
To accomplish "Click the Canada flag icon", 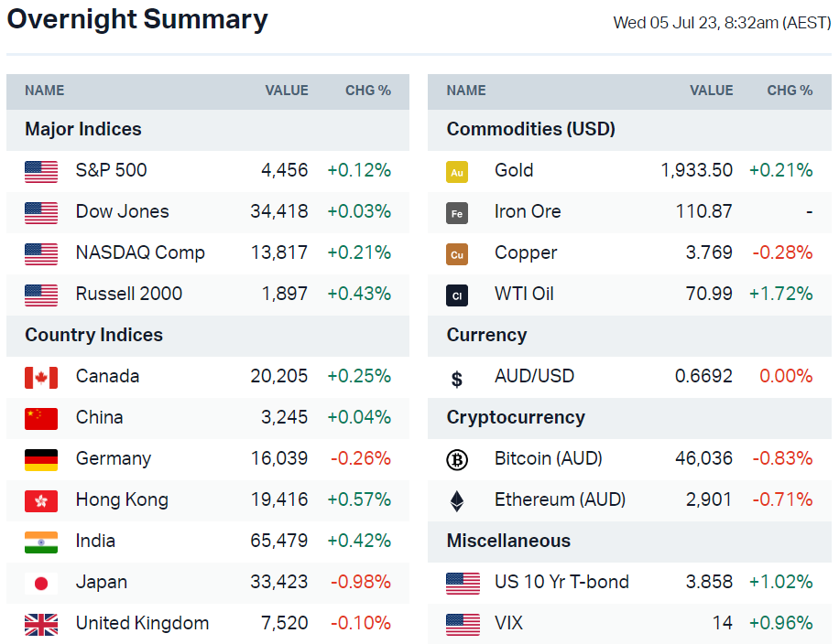I will coord(41,377).
